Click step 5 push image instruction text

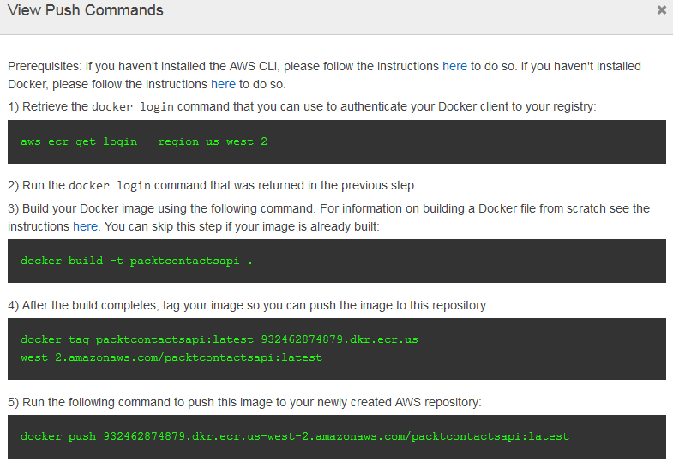point(244,402)
